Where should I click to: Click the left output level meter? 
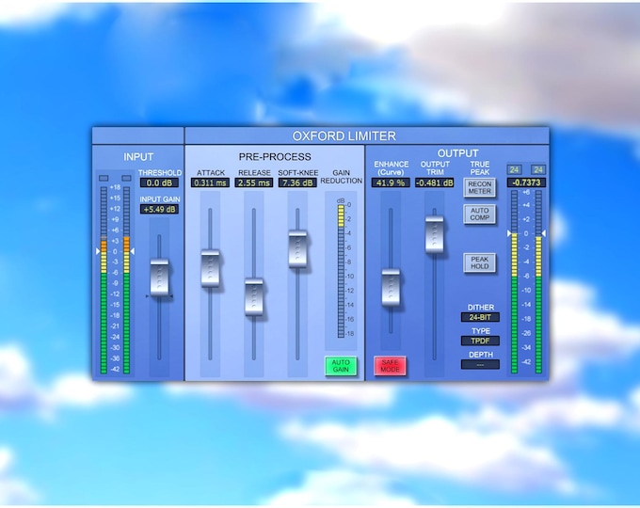[x=514, y=281]
